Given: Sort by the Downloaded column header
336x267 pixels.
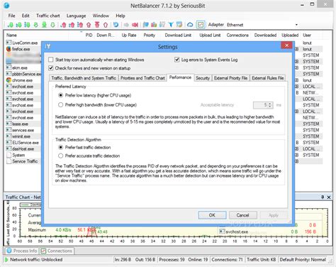Looking at the screenshot, I should coord(265,35).
